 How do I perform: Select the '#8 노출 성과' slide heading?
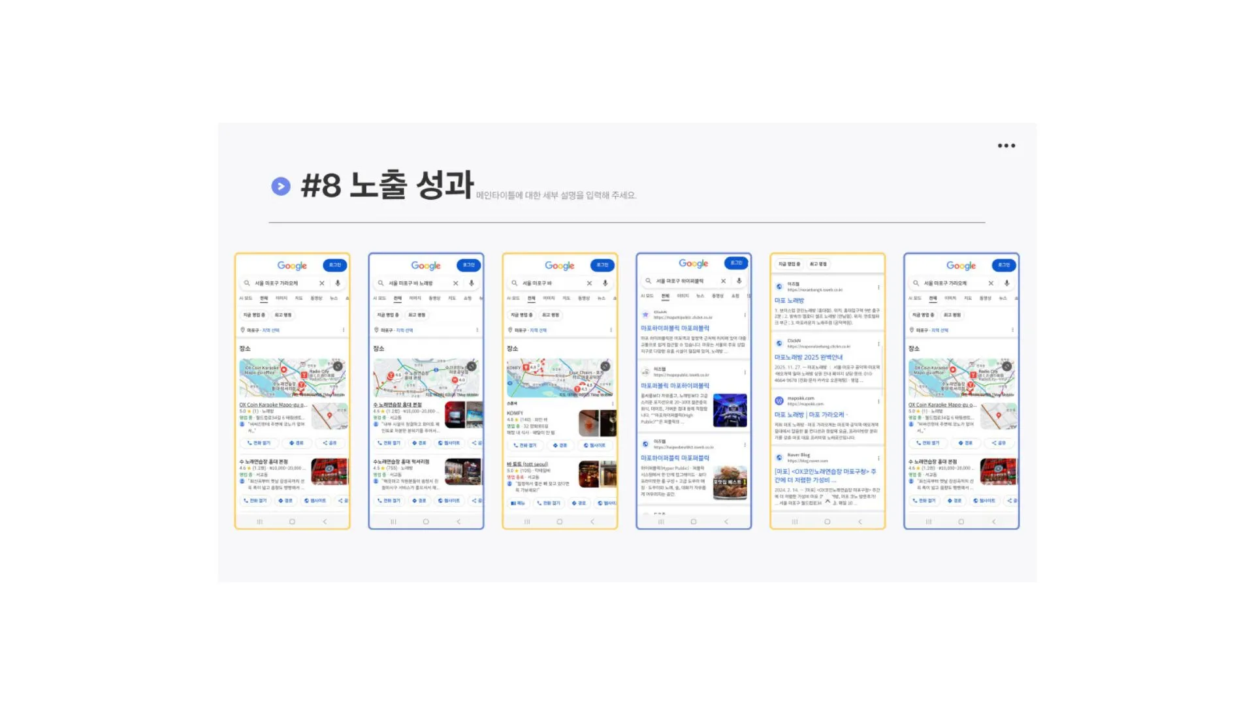pyautogui.click(x=387, y=185)
